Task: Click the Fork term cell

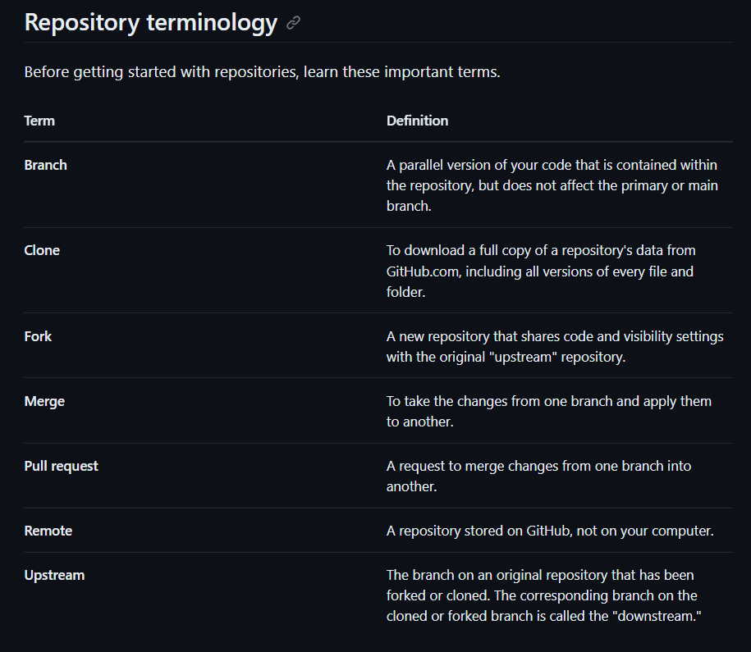Action: (x=38, y=336)
